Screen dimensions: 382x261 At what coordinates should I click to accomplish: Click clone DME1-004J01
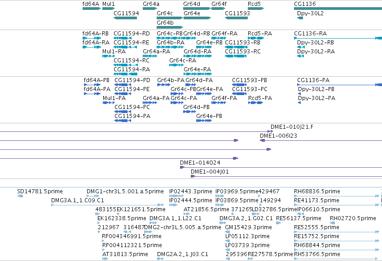[x=286, y=176]
